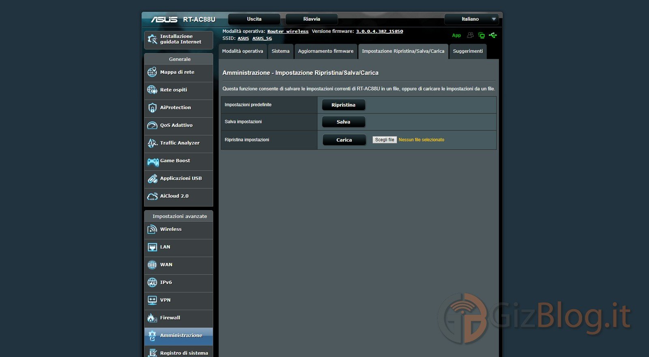
Task: Click the Registro di sistema icon
Action: click(152, 353)
